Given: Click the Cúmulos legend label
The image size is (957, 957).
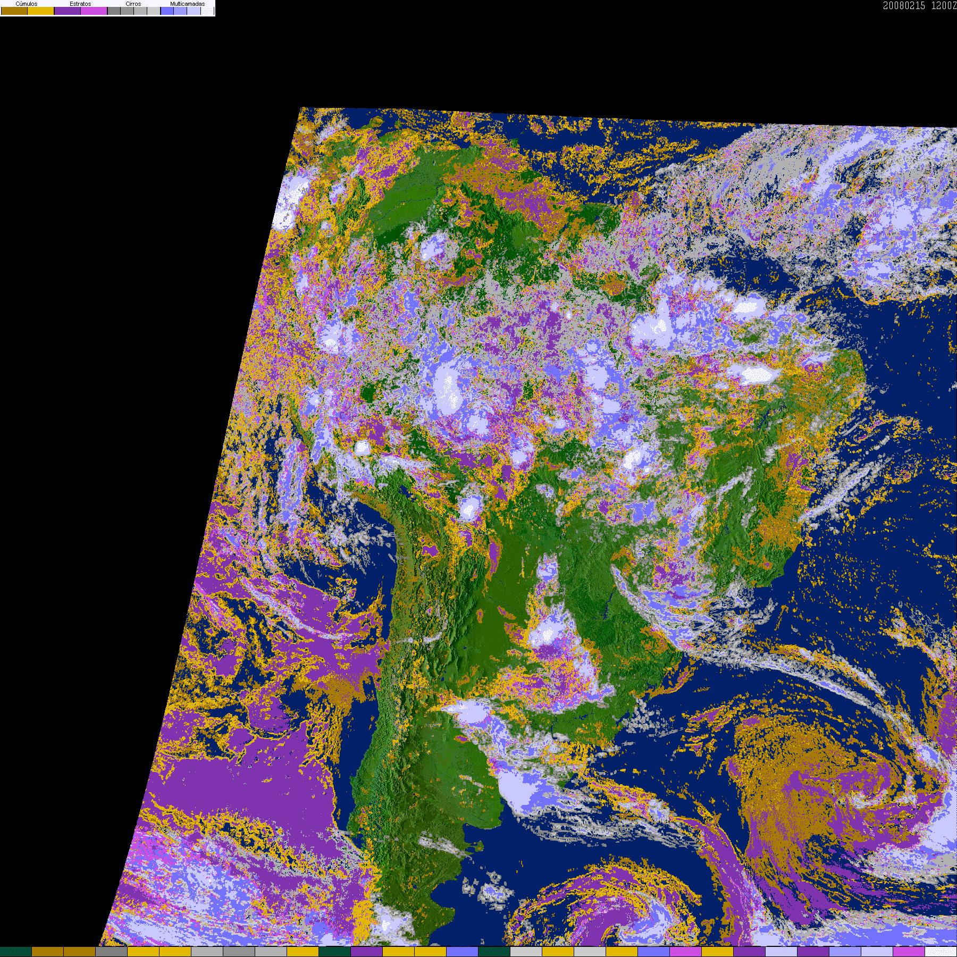Looking at the screenshot, I should point(27,4).
